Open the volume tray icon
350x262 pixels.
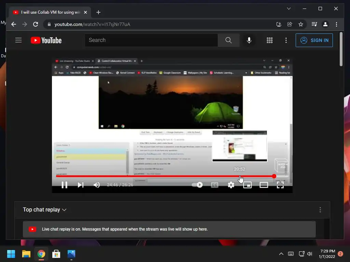point(310,254)
